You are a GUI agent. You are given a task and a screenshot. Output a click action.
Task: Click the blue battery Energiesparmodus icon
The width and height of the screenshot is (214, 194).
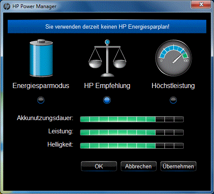point(41,58)
